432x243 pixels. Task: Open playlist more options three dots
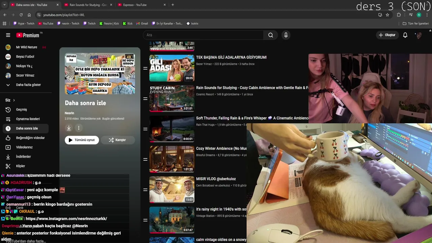(79, 128)
